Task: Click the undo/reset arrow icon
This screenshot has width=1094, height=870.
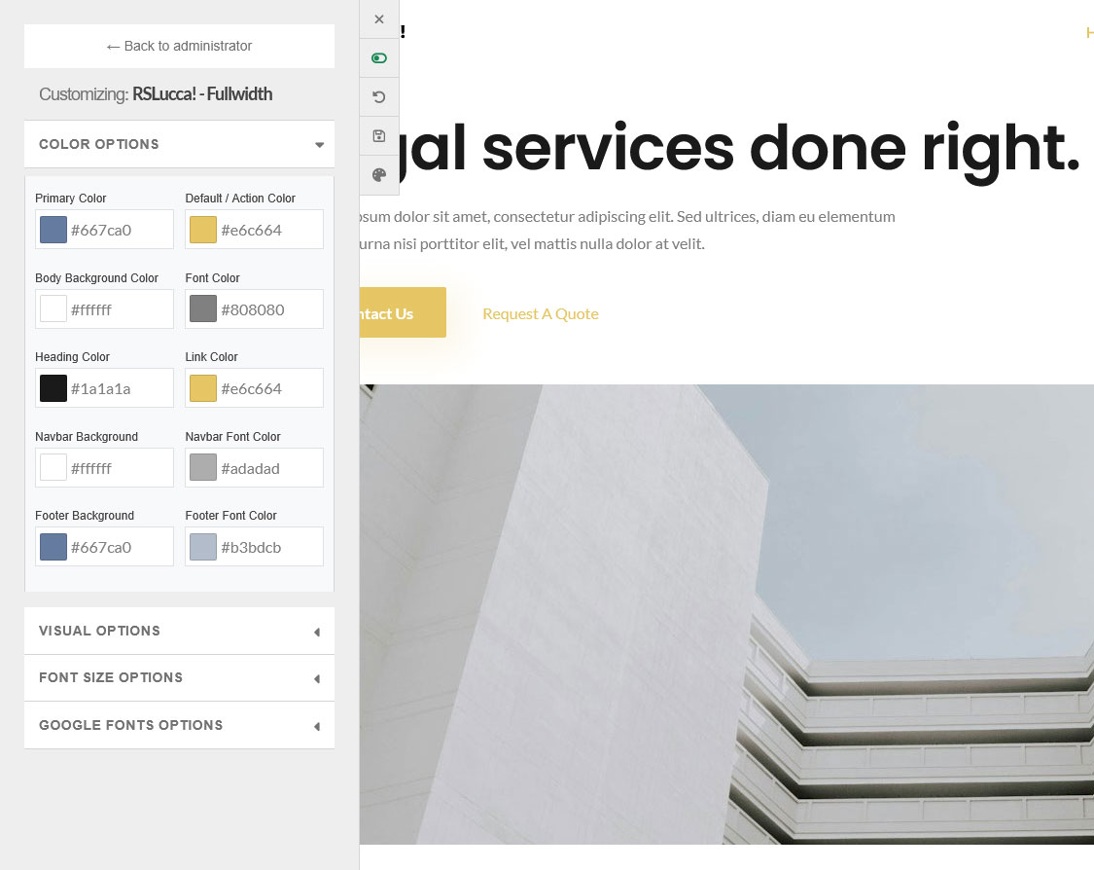Action: coord(379,97)
